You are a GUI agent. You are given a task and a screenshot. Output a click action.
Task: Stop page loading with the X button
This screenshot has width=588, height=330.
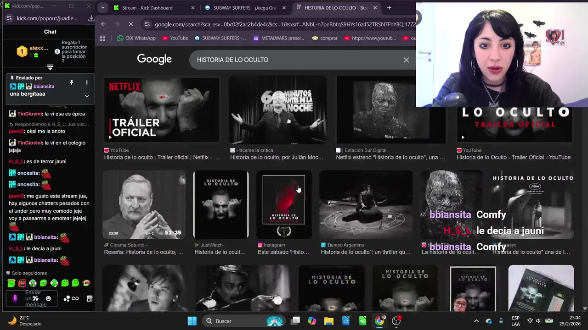[130, 24]
